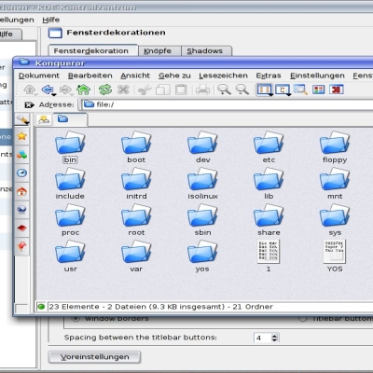The height and width of the screenshot is (373, 373).
Task: Open the Back button history dropdown arrow
Action: (x=54, y=94)
